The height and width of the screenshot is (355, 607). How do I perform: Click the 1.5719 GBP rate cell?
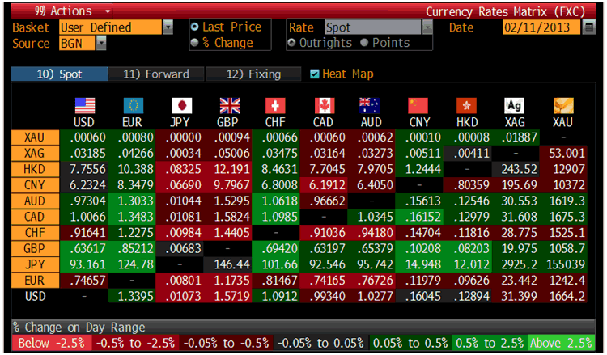(x=227, y=296)
